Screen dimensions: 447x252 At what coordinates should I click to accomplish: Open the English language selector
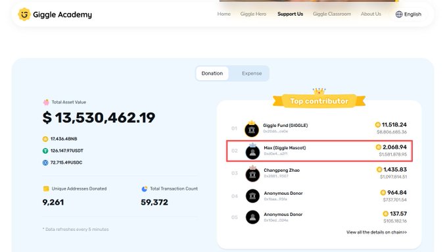(x=408, y=14)
